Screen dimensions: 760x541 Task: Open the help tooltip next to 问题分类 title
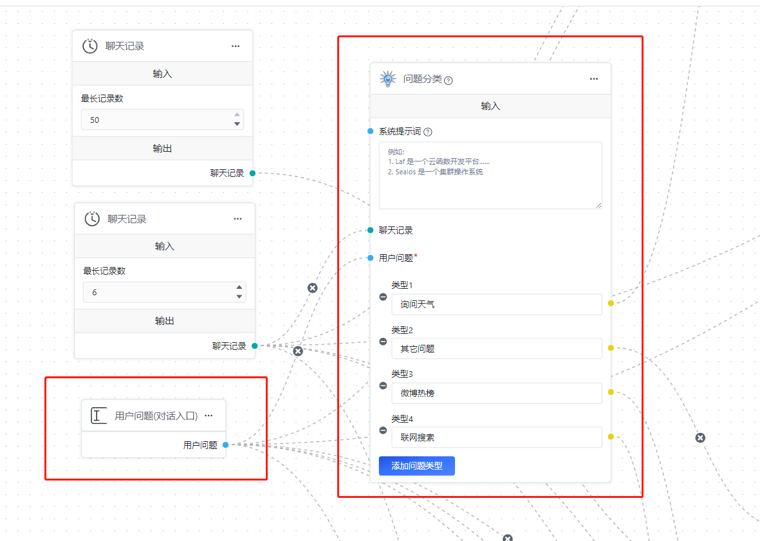[x=449, y=80]
